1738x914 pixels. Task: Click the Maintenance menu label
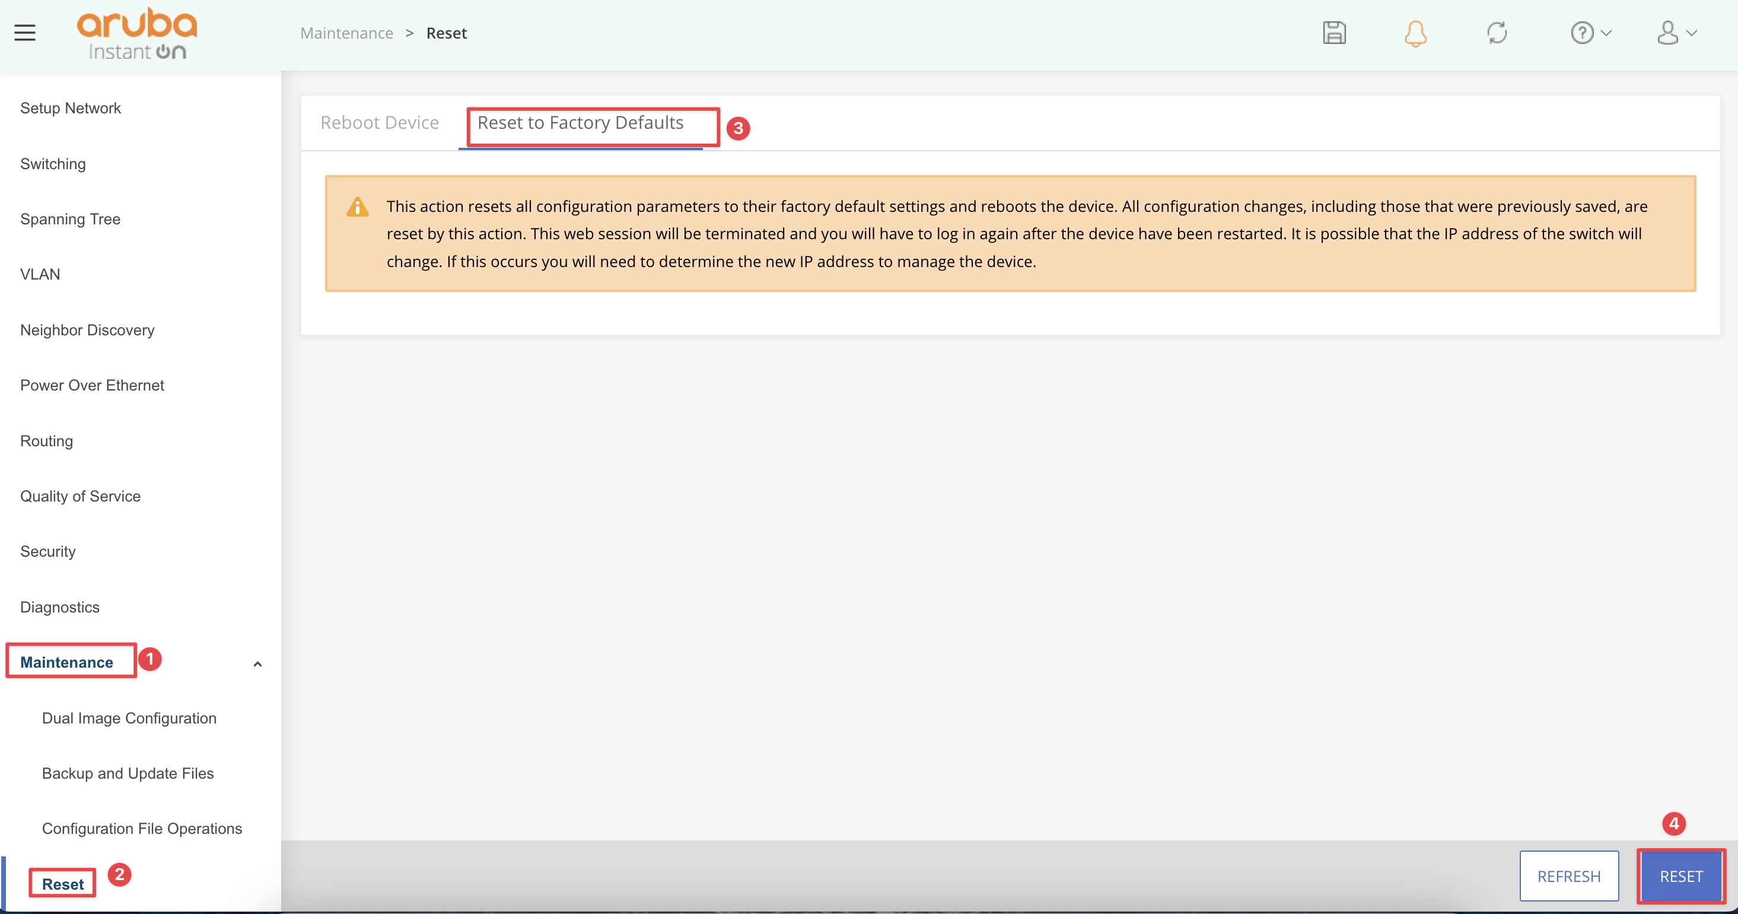pos(66,662)
